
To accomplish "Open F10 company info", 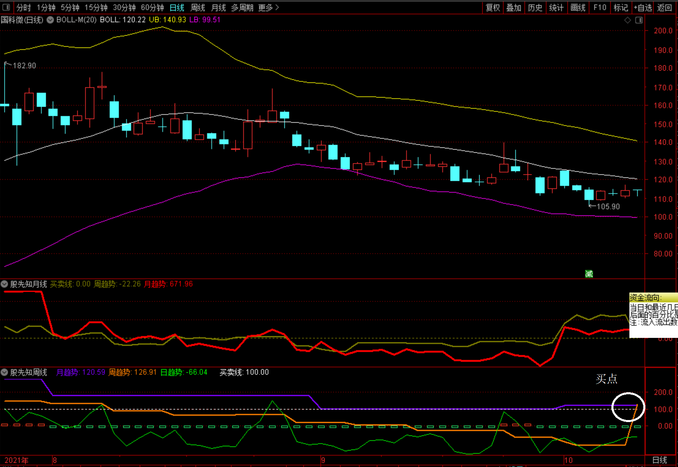I will point(600,7).
